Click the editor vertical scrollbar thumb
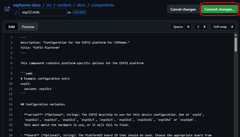The width and height of the screenshot is (240, 137). coord(236,45)
